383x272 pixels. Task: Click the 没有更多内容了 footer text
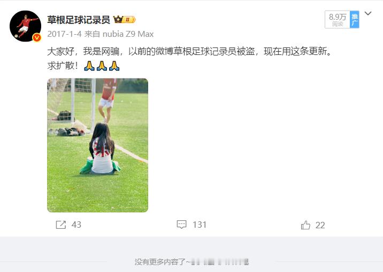click(162, 262)
